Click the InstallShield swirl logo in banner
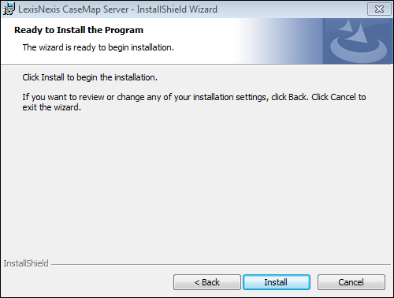Viewport: 394px width, 298px height. [x=358, y=41]
